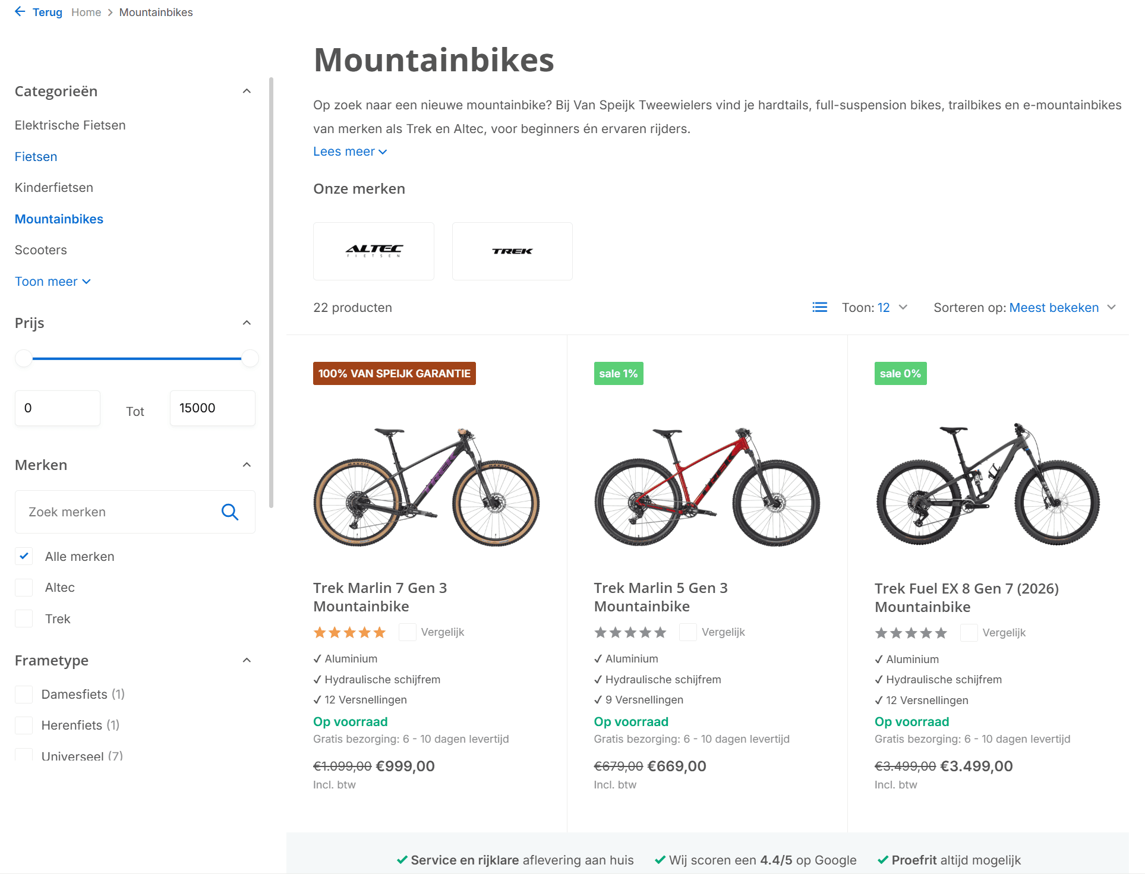
Task: Go to Home breadcrumb
Action: (x=86, y=12)
